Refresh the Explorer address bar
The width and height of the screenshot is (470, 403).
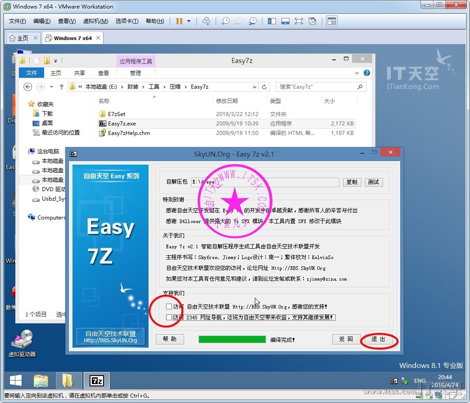tap(265, 87)
